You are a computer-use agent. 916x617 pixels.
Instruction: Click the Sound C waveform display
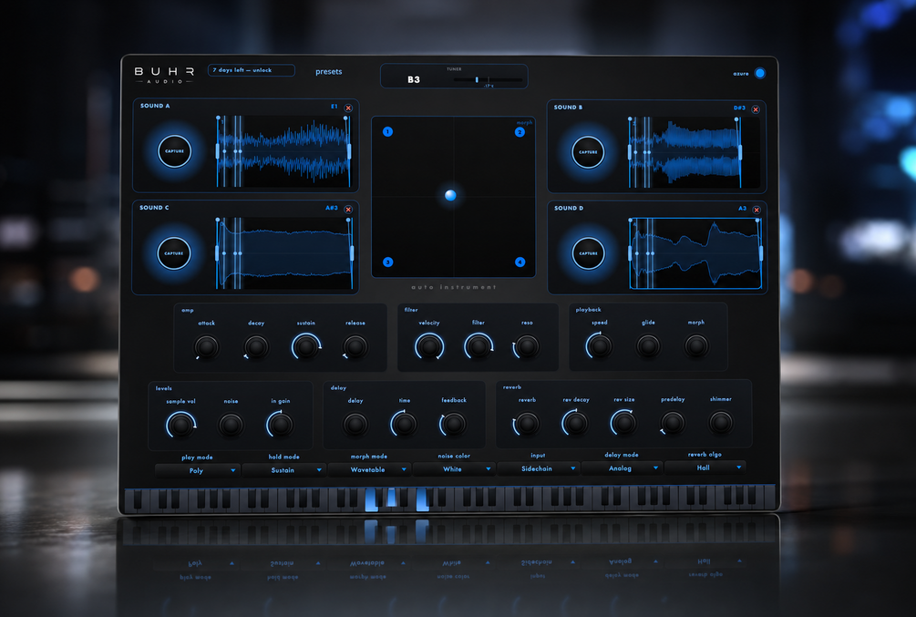(x=283, y=253)
